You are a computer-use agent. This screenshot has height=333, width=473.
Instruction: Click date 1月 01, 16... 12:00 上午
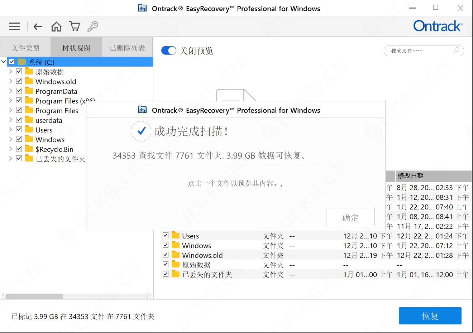tap(433, 275)
